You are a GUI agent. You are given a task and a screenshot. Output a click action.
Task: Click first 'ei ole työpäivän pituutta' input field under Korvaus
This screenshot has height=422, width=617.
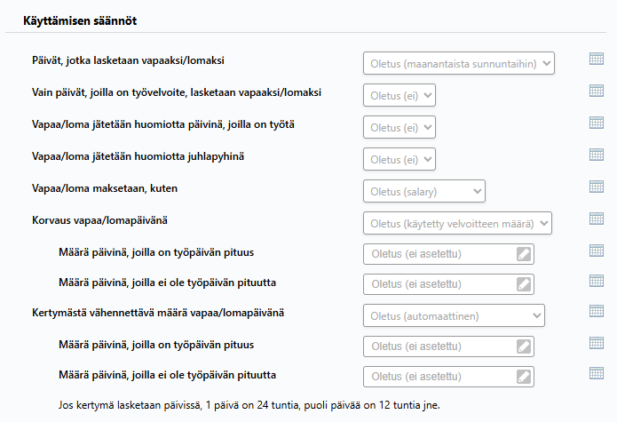coord(448,284)
